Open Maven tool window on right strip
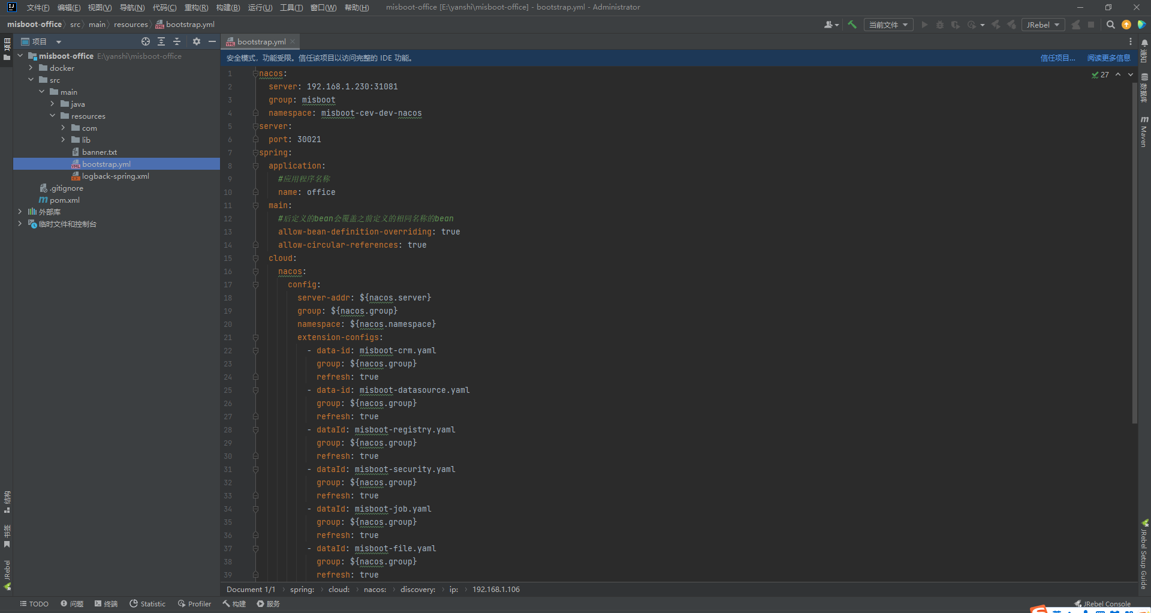This screenshot has height=613, width=1151. pyautogui.click(x=1144, y=131)
